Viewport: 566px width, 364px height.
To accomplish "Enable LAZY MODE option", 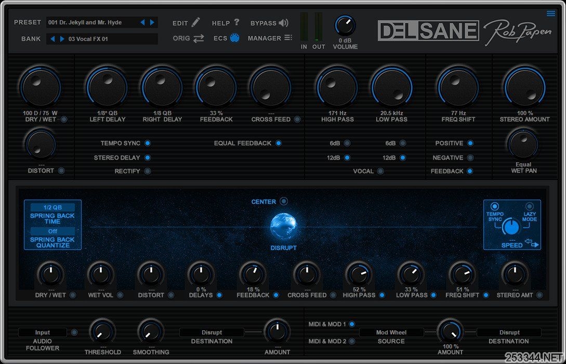I will tap(529, 206).
